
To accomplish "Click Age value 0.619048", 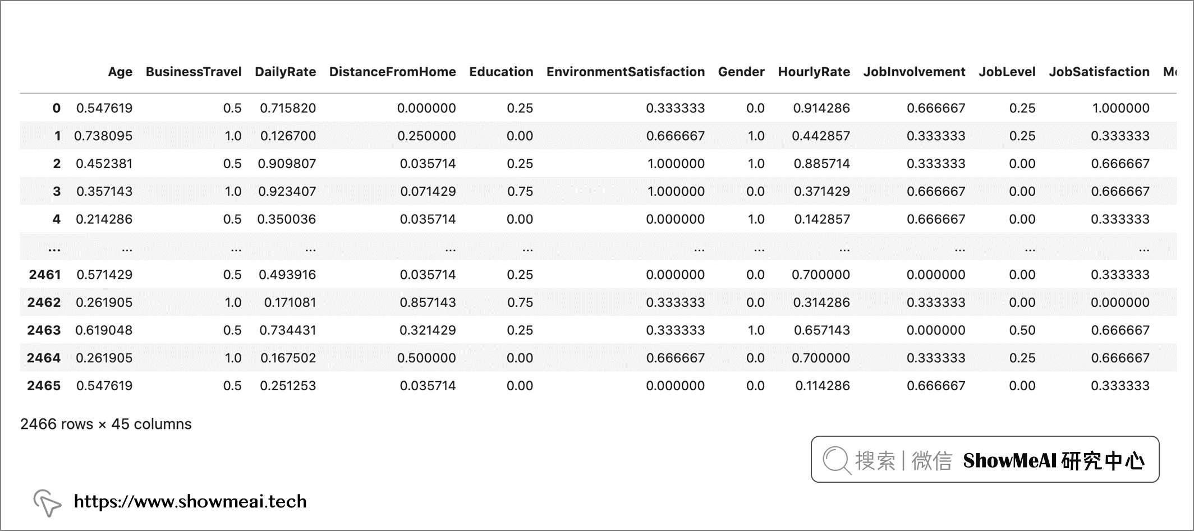I will [x=104, y=330].
